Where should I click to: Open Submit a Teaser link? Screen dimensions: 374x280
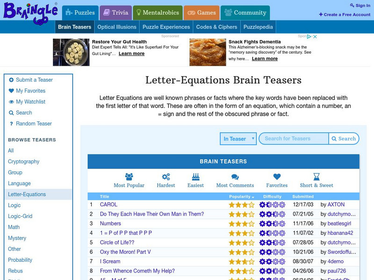(x=34, y=80)
